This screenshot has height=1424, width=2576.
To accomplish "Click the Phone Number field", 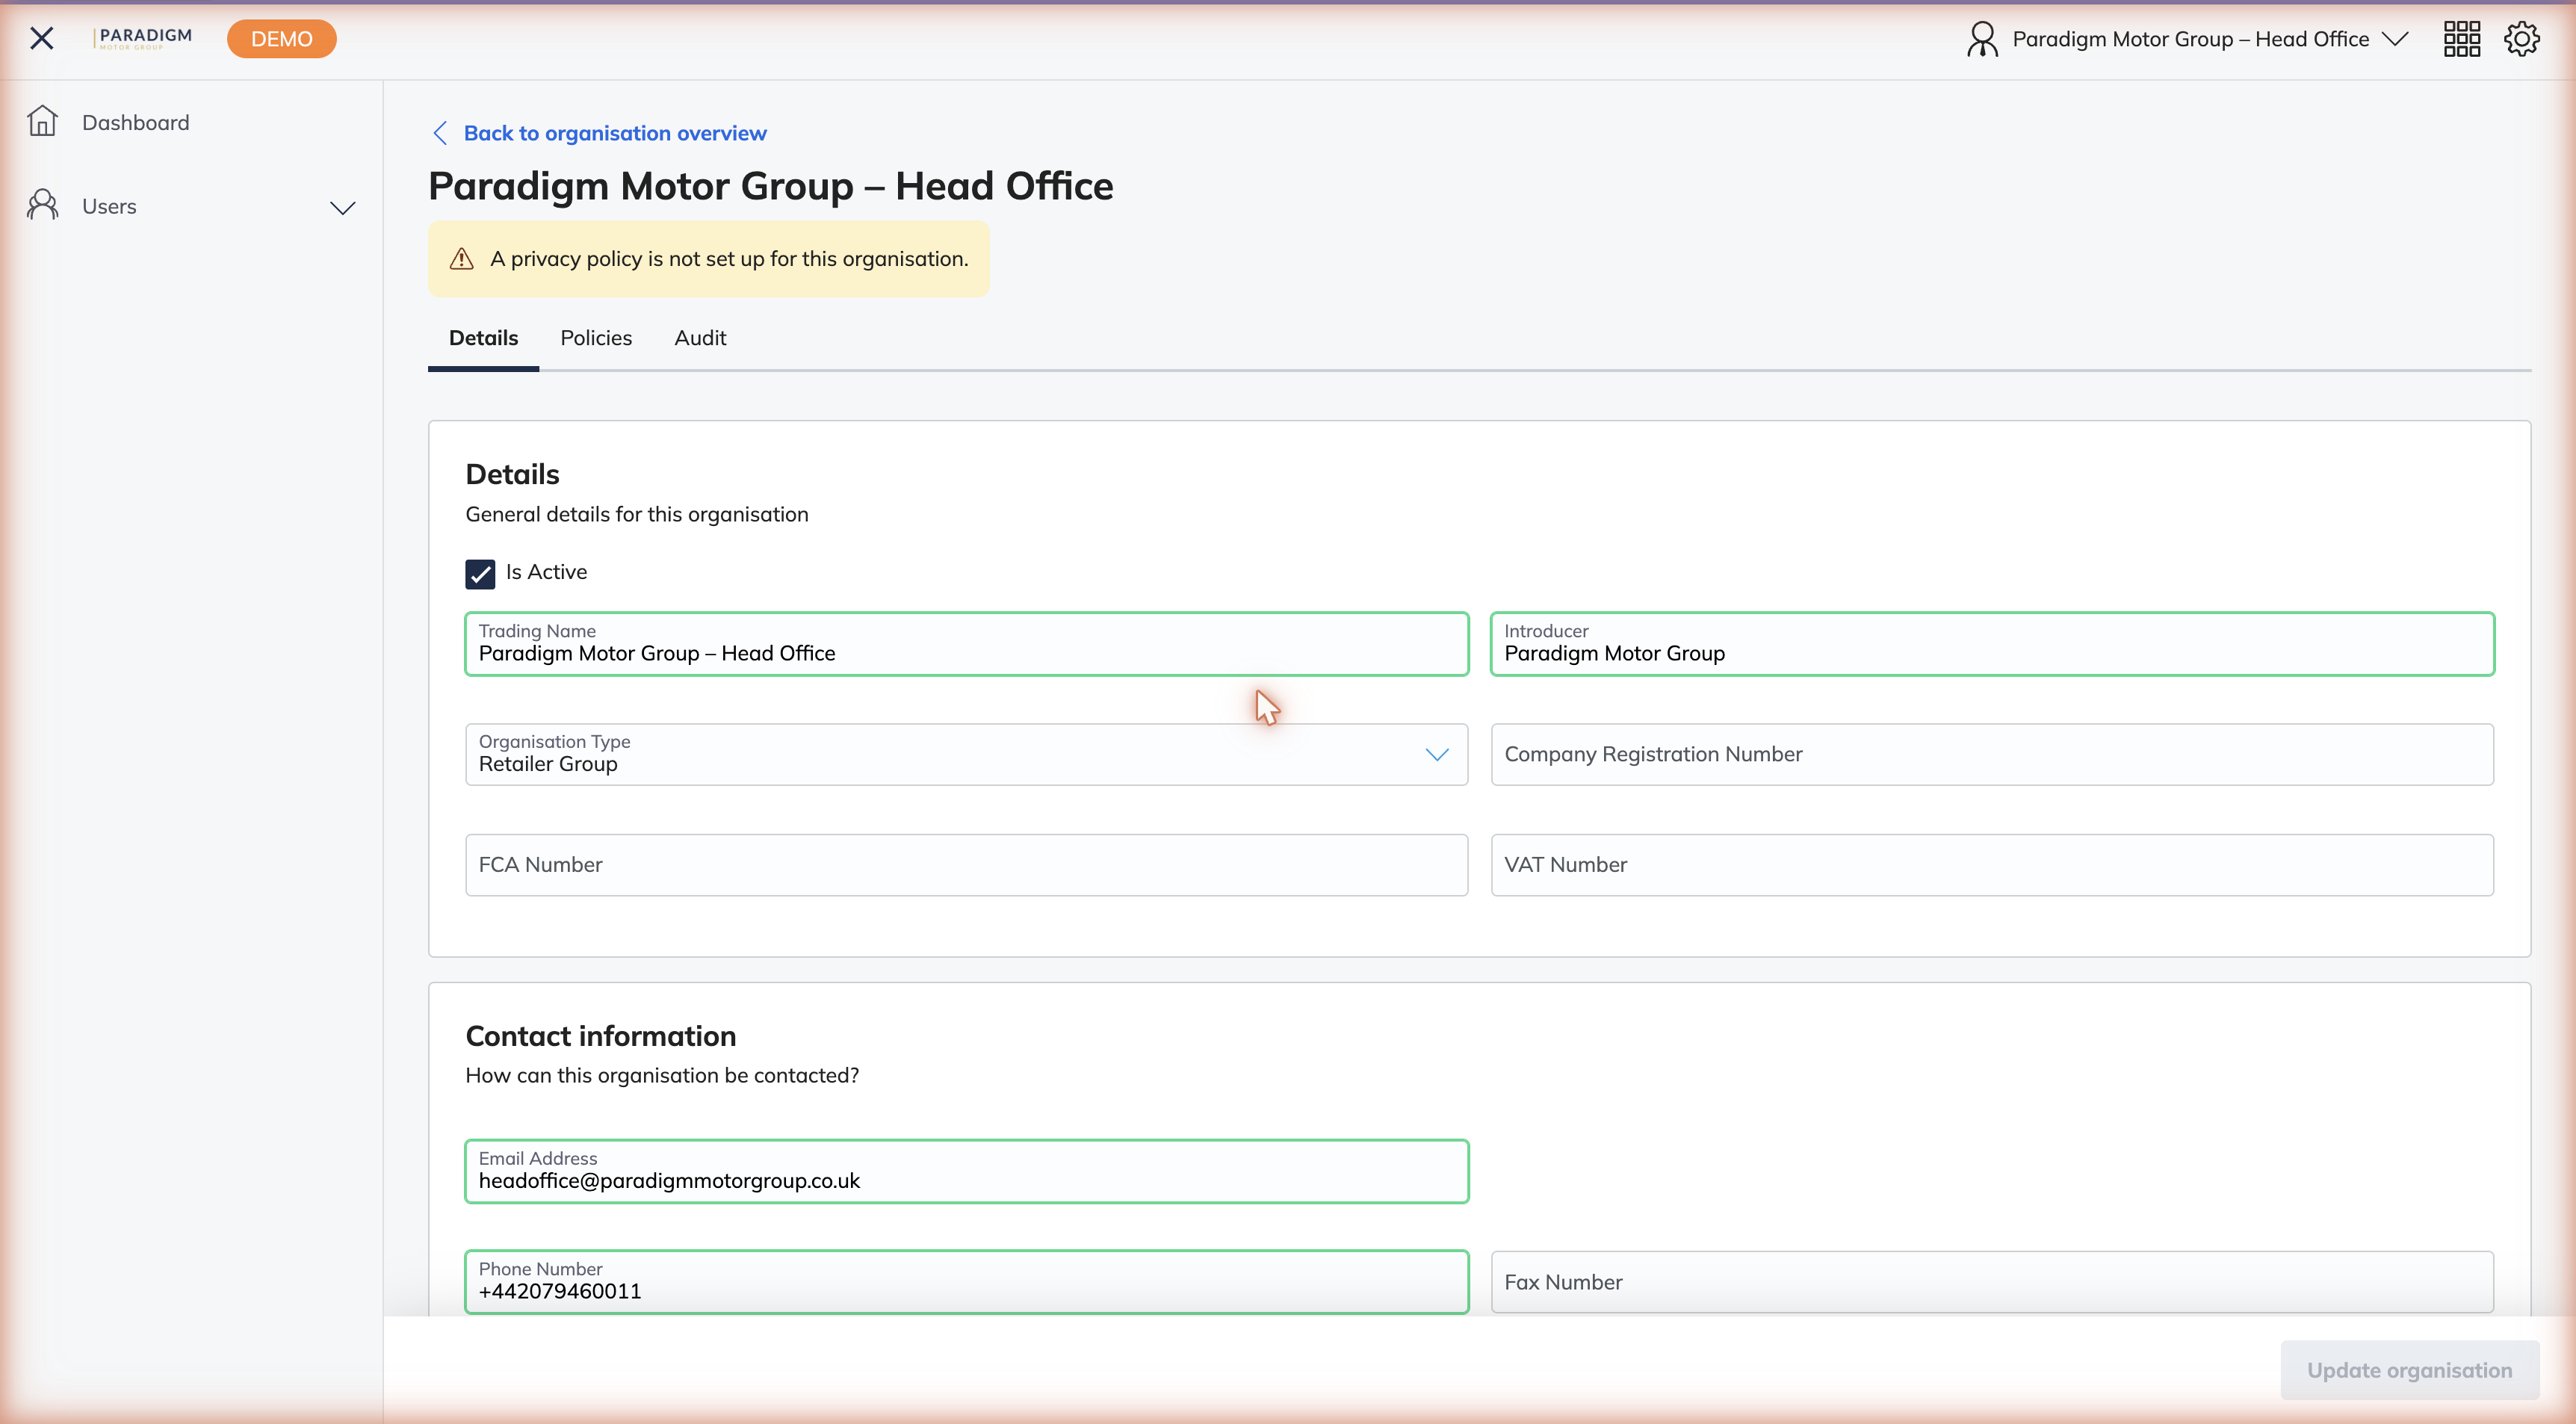I will (966, 1281).
